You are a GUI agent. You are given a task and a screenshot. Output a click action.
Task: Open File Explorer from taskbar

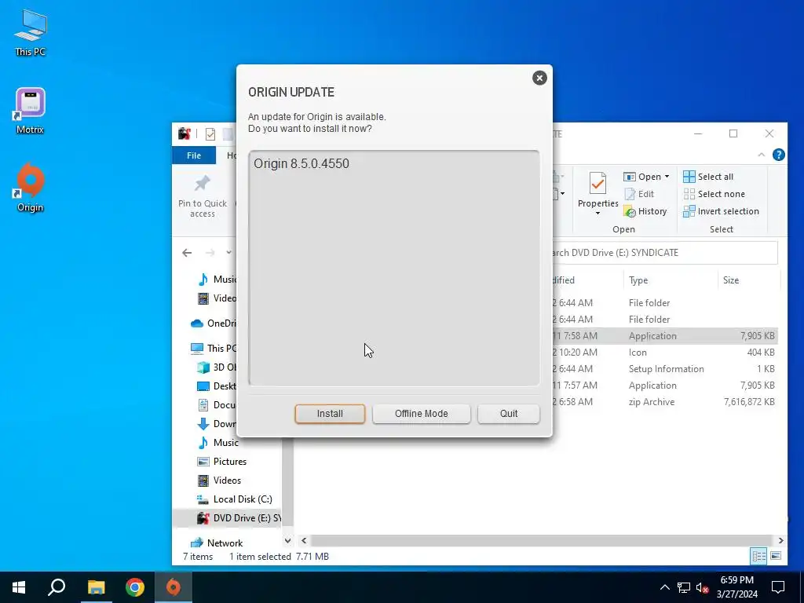point(96,587)
